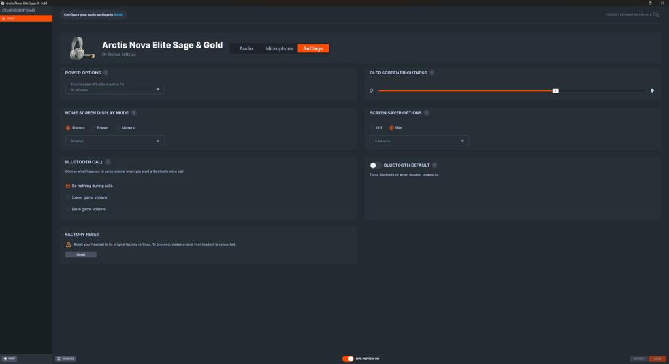Open the Microphone tab

click(x=279, y=48)
